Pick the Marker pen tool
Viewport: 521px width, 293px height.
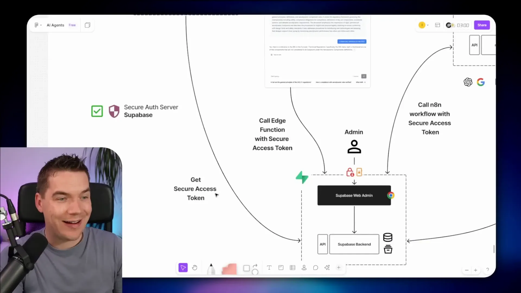[211, 269]
